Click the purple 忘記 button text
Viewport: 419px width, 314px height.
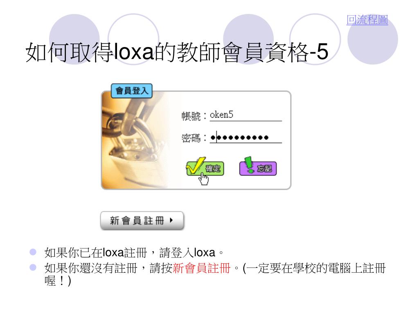coord(264,168)
